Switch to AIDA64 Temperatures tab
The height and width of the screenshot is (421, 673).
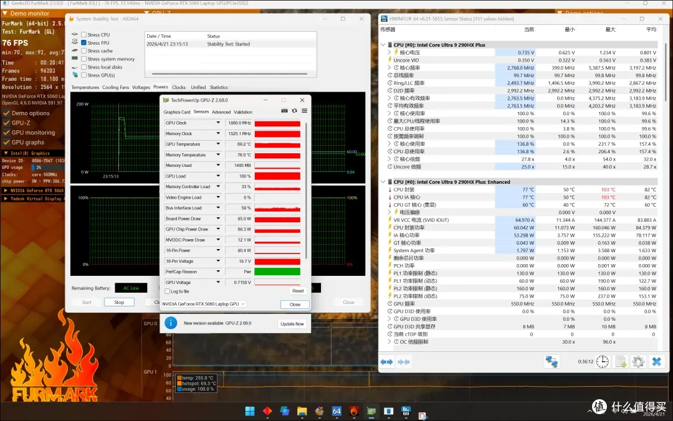85,87
